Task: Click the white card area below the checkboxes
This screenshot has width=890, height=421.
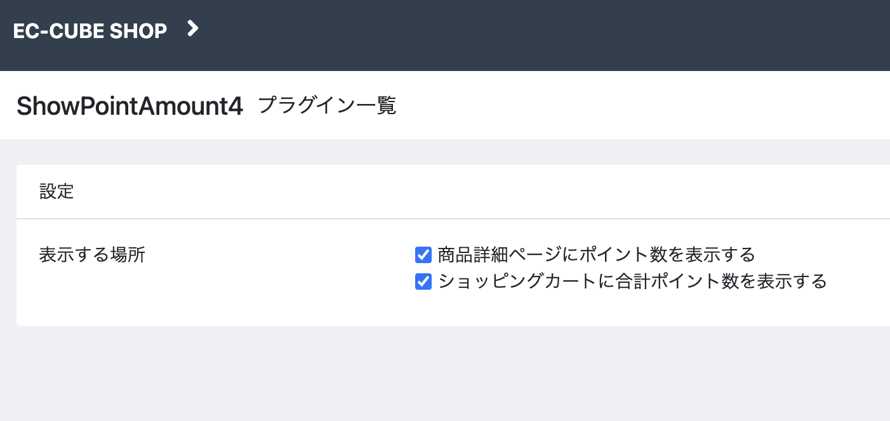Action: click(444, 309)
